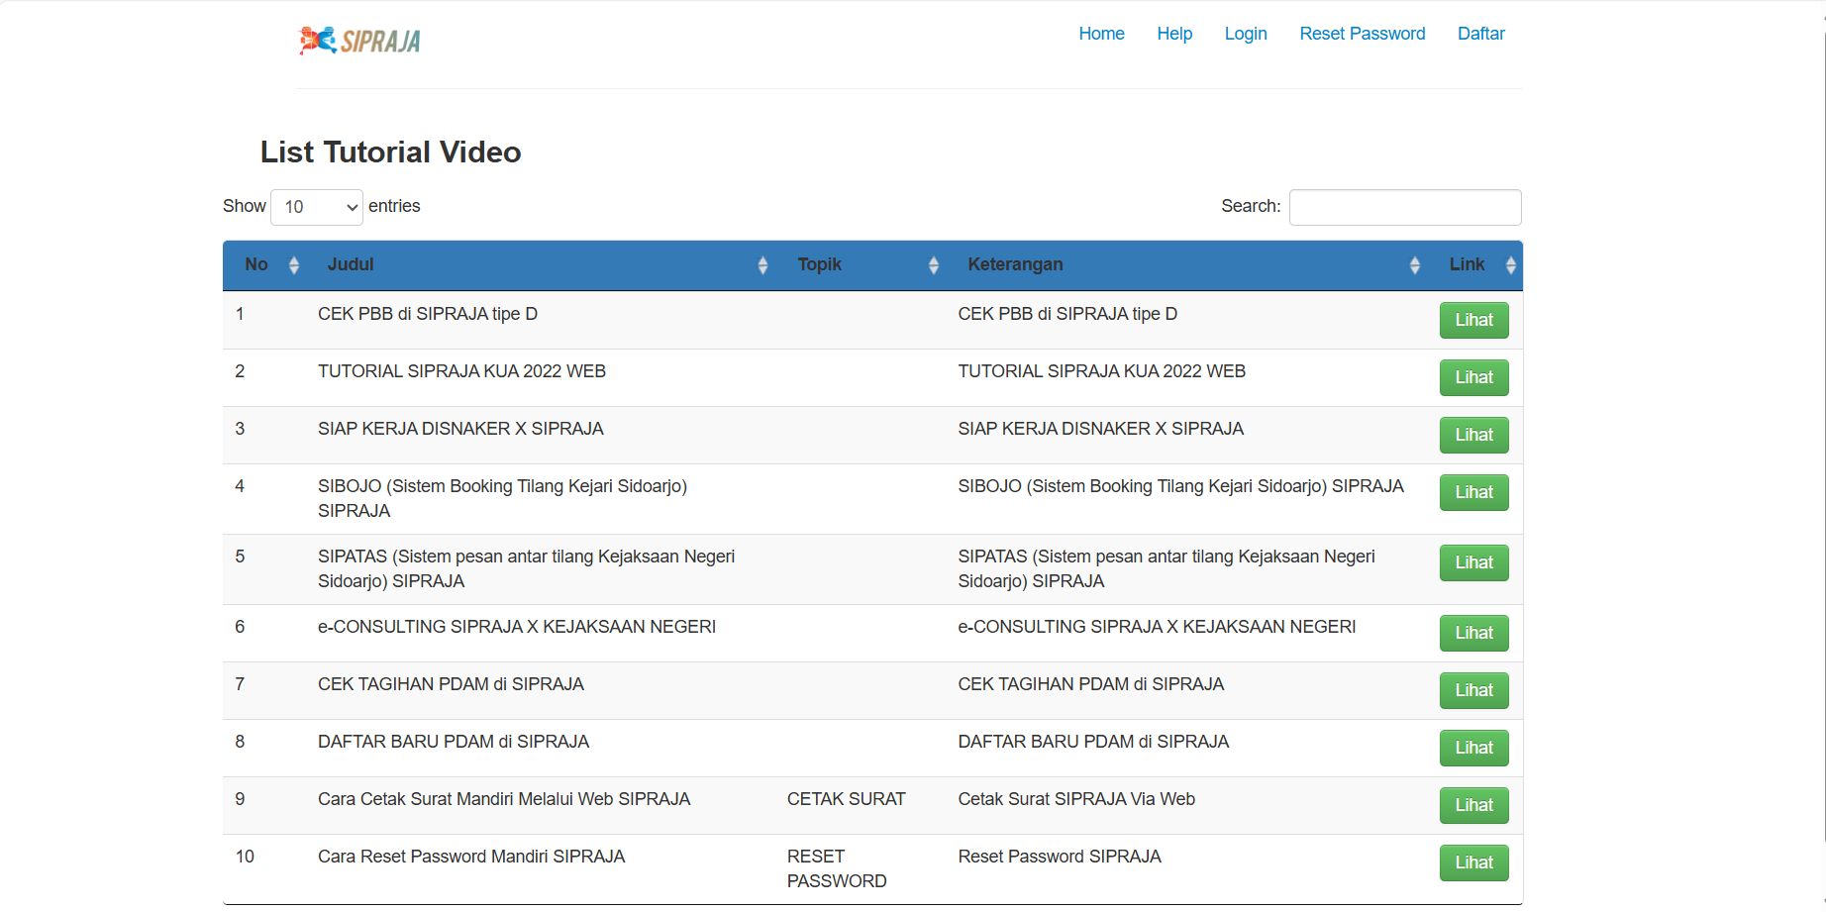Click Lihat for DAFTAR BARU PDAM row
The width and height of the screenshot is (1826, 912).
(1474, 748)
